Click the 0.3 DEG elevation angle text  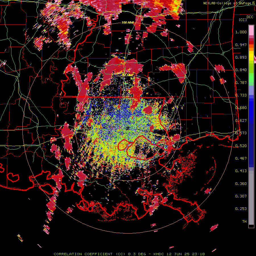(x=137, y=254)
